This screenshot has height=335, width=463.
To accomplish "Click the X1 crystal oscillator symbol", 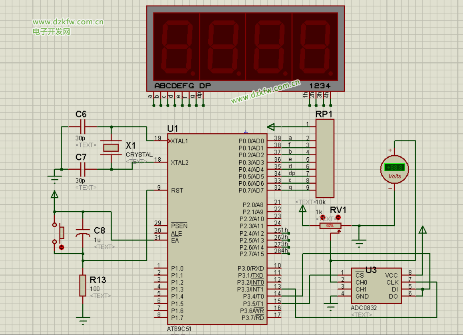I will point(111,148).
